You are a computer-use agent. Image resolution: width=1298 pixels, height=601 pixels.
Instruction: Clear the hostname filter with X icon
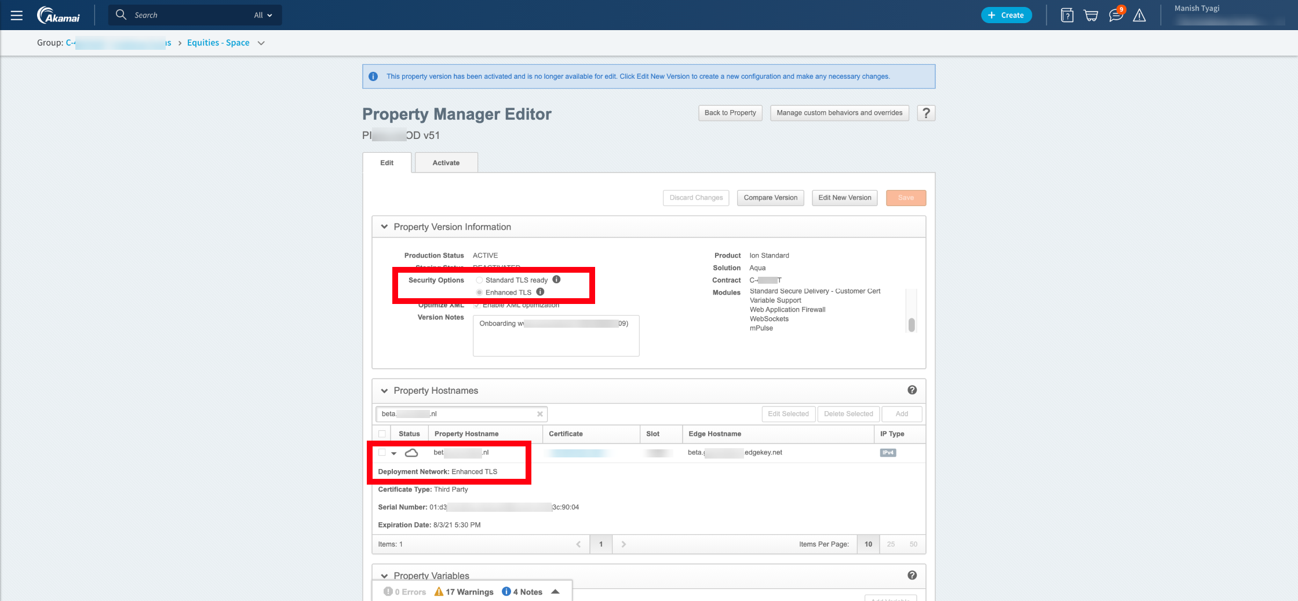coord(539,414)
